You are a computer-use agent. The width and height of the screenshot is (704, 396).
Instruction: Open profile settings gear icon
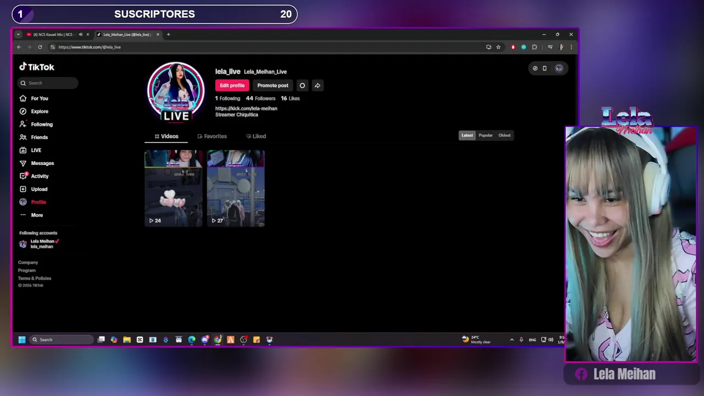tap(302, 85)
